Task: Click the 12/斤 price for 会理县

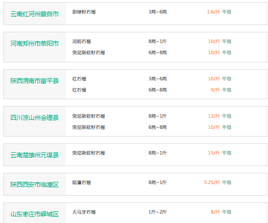Action: point(214,116)
